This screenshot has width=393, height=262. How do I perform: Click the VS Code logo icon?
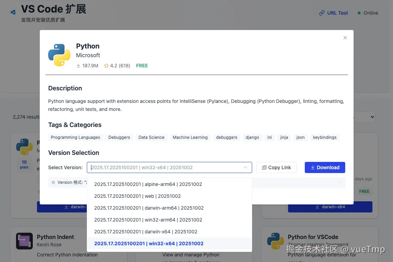point(13,12)
